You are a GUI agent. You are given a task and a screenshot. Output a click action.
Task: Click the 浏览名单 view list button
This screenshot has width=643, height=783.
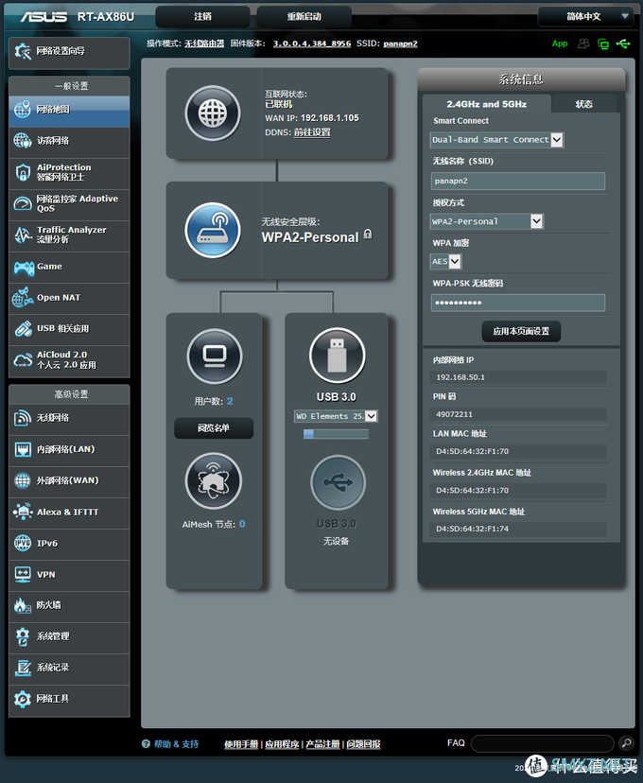[214, 428]
